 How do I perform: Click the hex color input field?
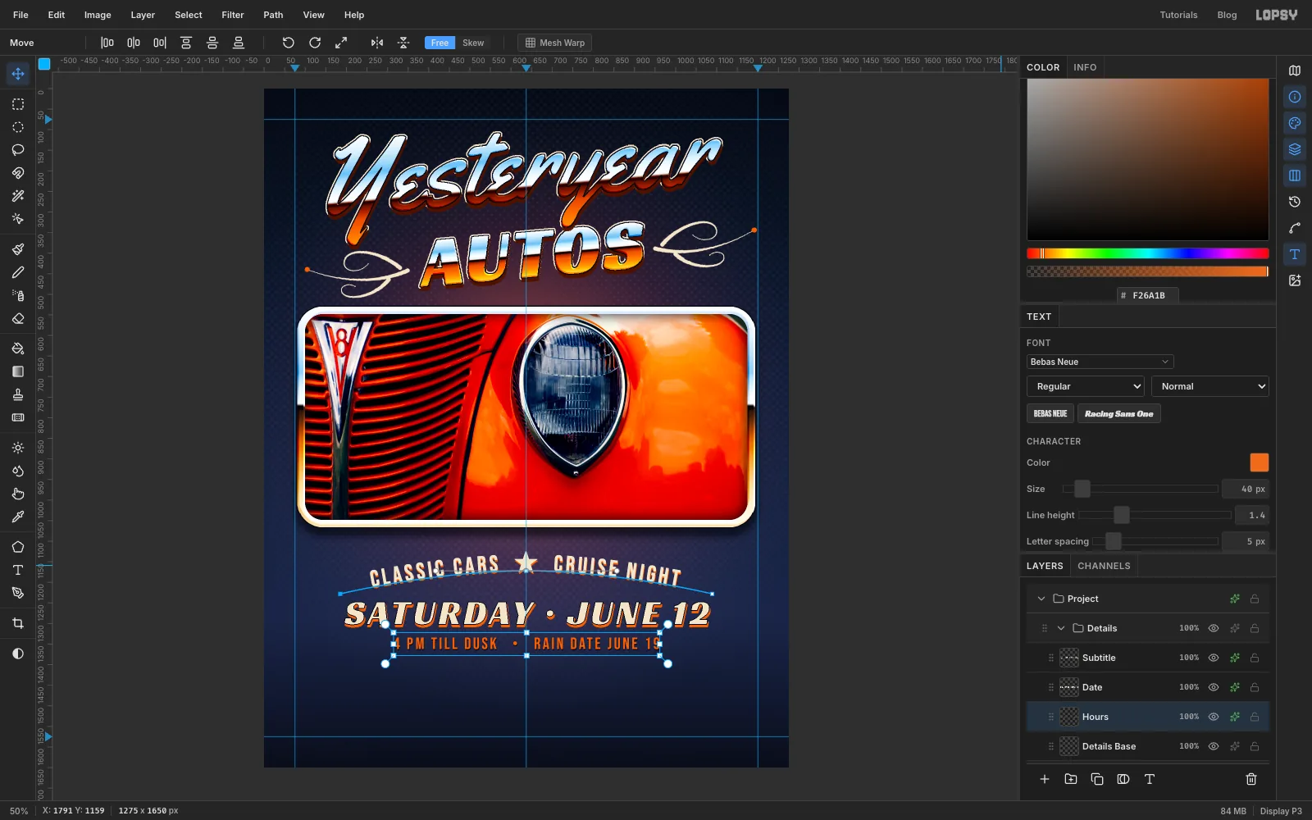(x=1148, y=295)
